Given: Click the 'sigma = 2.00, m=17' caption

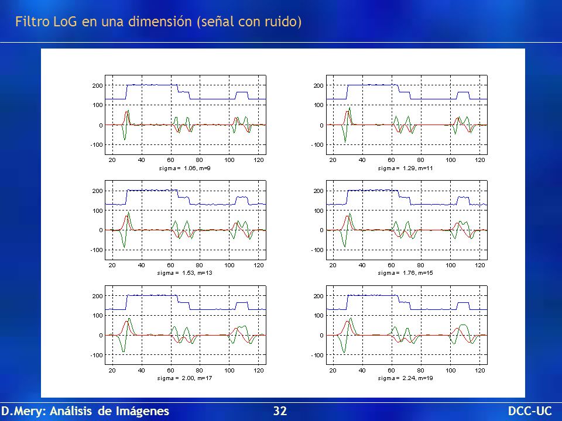Looking at the screenshot, I should pyautogui.click(x=184, y=378).
